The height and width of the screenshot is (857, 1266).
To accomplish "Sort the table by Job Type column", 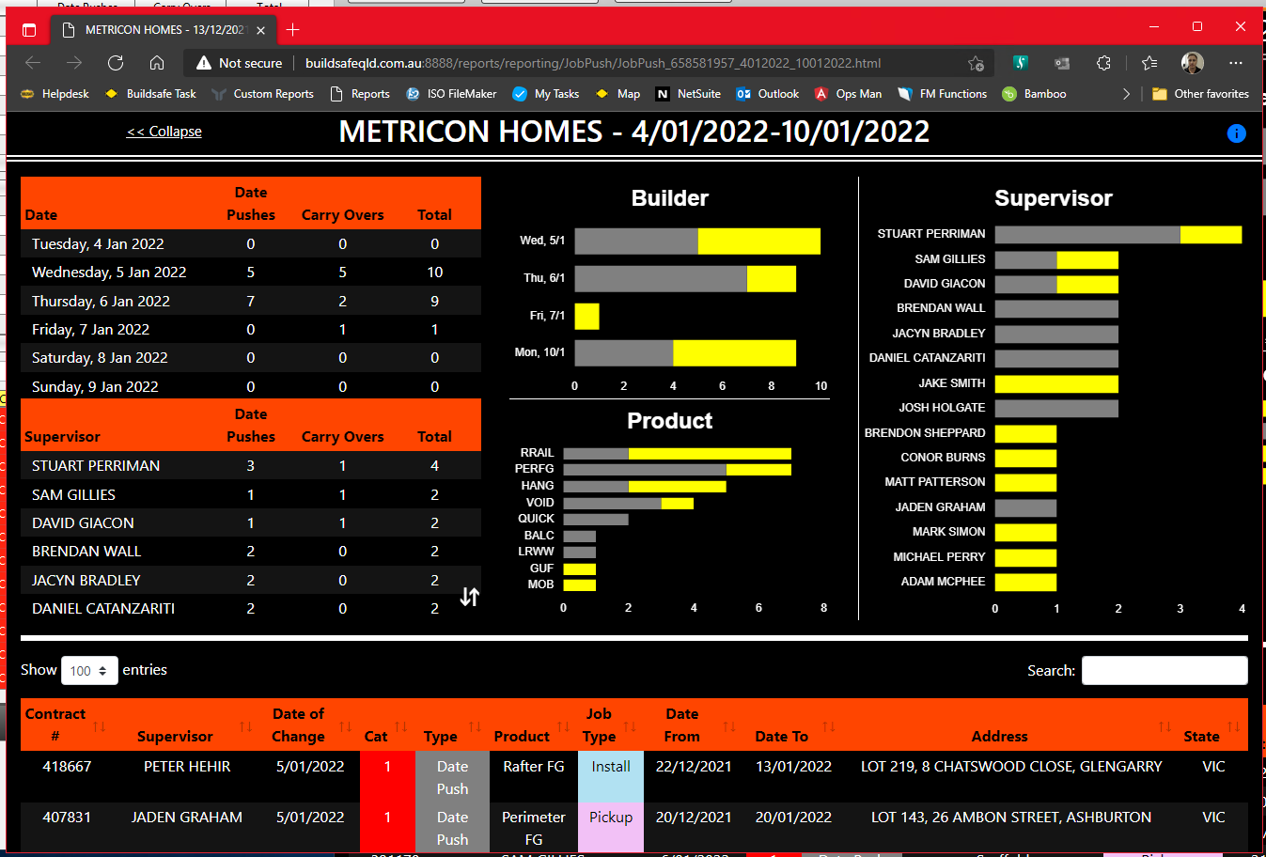I will 611,725.
